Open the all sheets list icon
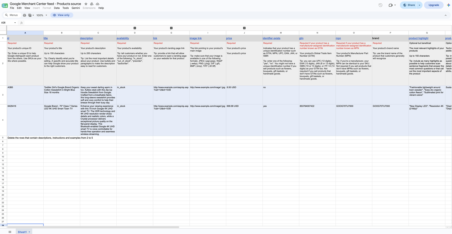452x234 pixels. click(10, 232)
